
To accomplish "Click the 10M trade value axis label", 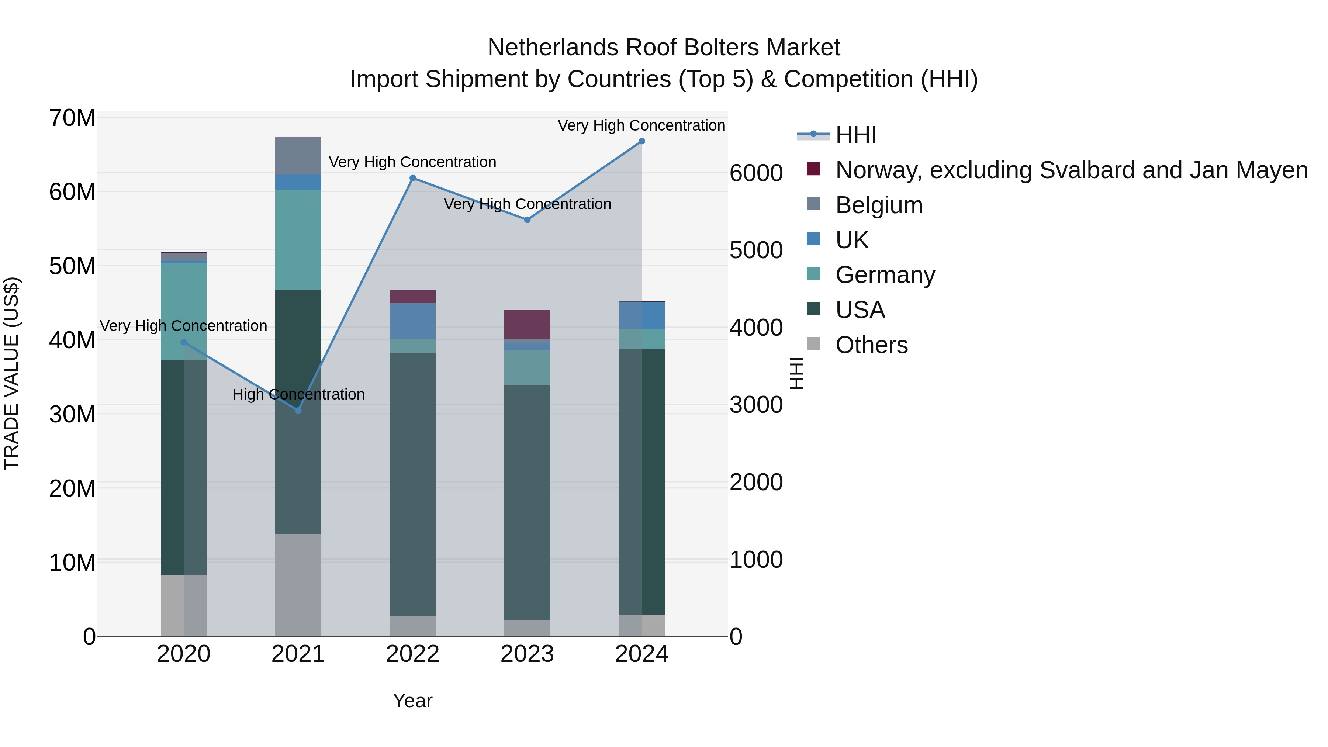I will [x=72, y=563].
